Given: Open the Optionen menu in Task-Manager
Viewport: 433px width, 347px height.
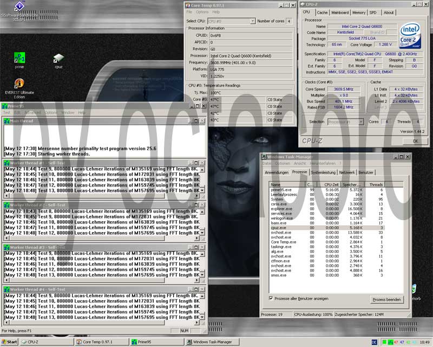Looking at the screenshot, I should click(x=282, y=164).
